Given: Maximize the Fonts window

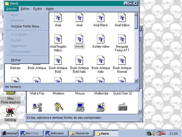Looking at the screenshot, I should pyautogui.click(x=130, y=3).
